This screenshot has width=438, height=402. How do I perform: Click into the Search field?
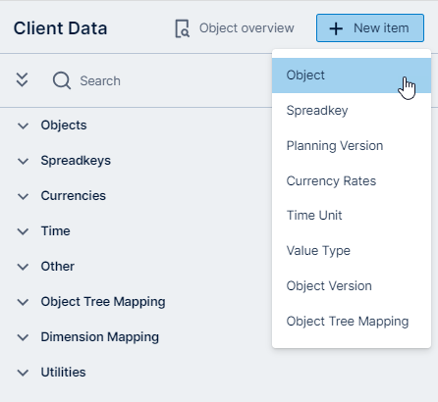100,80
